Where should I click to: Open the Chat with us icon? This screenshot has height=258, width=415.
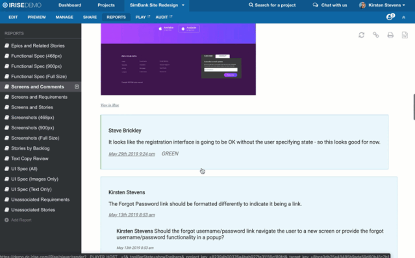click(316, 5)
